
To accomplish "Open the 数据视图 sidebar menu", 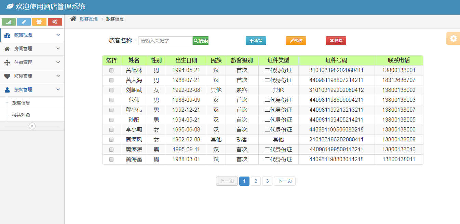I will click(32, 35).
